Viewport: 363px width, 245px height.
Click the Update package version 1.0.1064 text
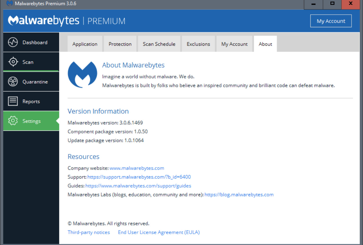106,140
